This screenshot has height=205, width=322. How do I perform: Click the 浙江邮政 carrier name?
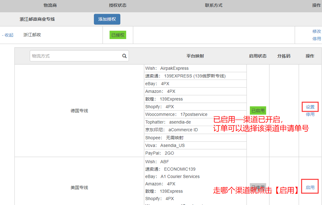[32, 35]
